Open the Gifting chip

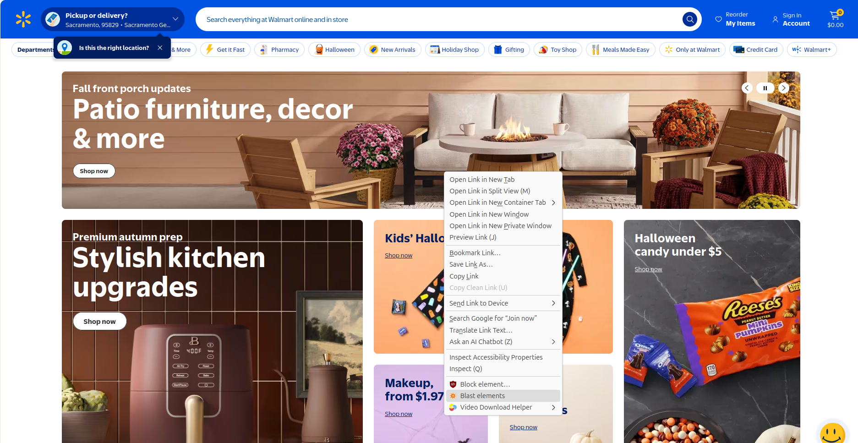[509, 49]
